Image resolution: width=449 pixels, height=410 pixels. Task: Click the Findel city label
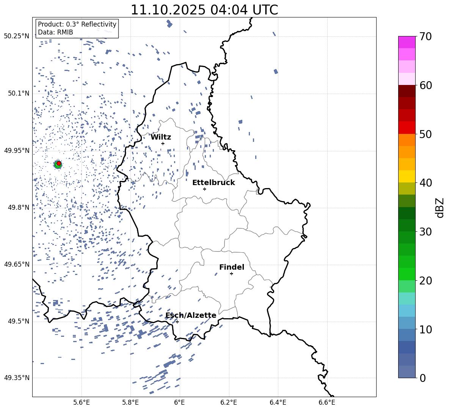point(232,267)
